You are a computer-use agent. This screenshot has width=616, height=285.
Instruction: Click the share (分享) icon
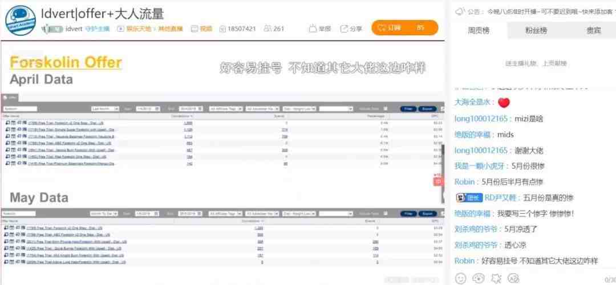344,28
